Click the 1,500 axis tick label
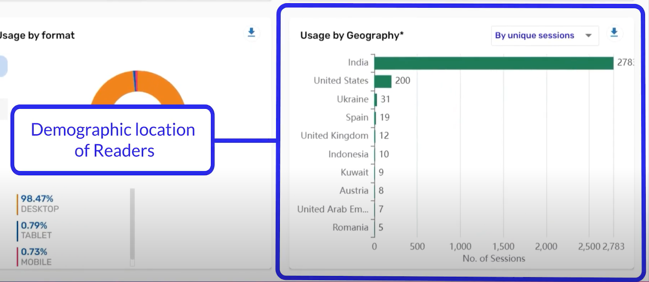Viewport: 649px width, 282px height. click(x=503, y=246)
